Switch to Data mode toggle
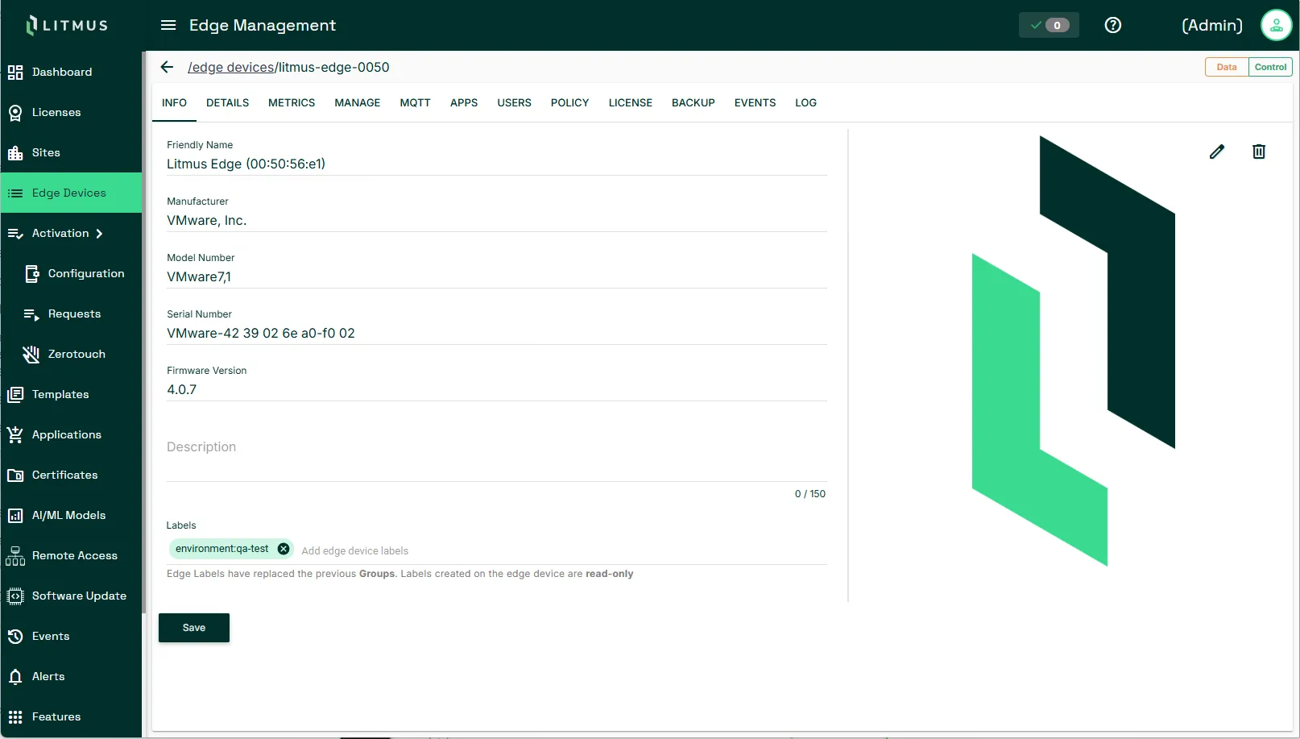The height and width of the screenshot is (739, 1300). pos(1227,67)
